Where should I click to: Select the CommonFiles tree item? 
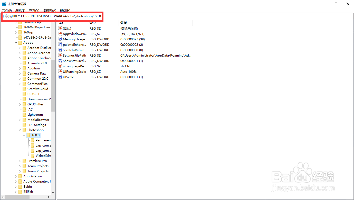coord(37,84)
